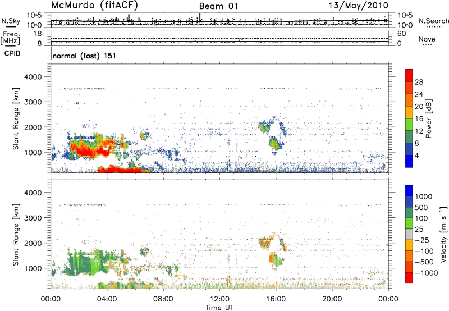Click the red top of the Power color bar
The height and width of the screenshot is (311, 449).
click(x=409, y=75)
